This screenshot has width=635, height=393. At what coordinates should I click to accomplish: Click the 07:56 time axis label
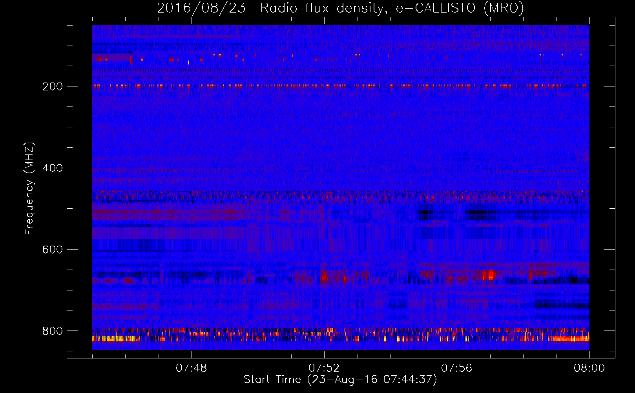coord(457,368)
